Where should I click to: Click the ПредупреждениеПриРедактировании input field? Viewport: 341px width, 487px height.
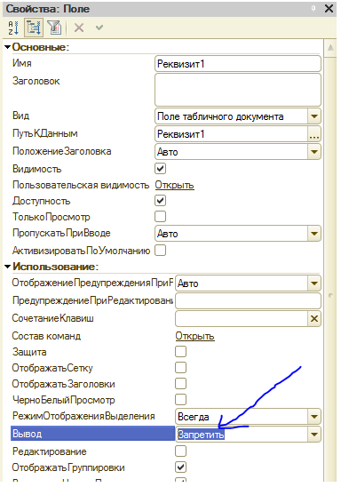tap(248, 300)
